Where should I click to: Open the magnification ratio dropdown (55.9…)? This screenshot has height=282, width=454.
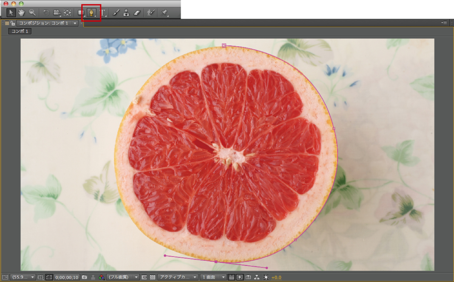23,277
